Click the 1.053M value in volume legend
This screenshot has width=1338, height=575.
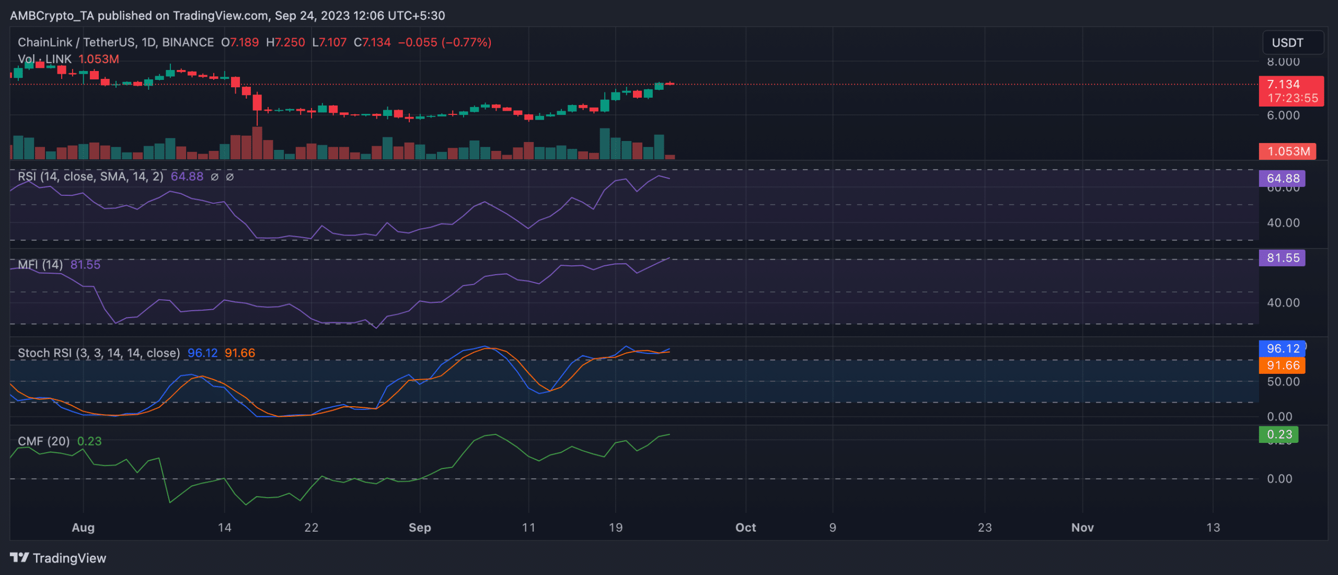pos(99,59)
